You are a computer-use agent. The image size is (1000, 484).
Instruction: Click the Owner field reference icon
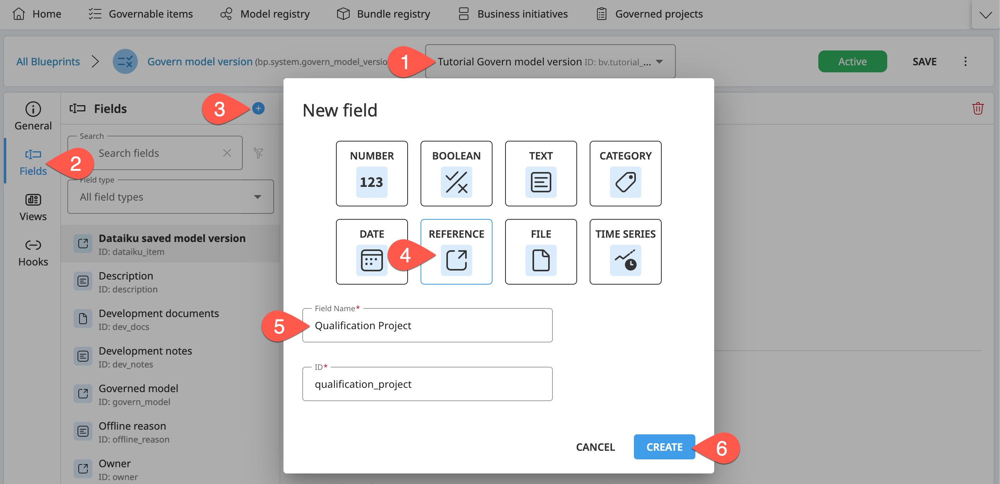pyautogui.click(x=83, y=469)
